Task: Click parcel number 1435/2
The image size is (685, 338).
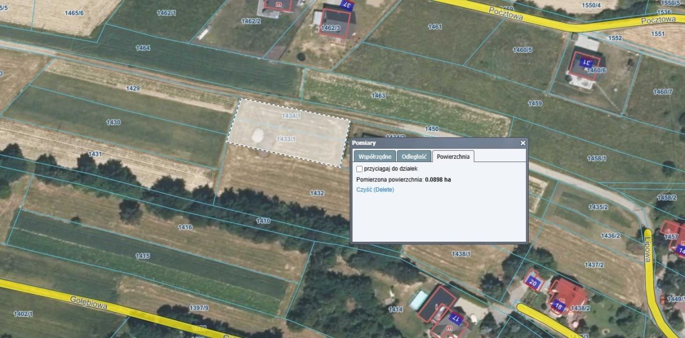Action: (598, 207)
